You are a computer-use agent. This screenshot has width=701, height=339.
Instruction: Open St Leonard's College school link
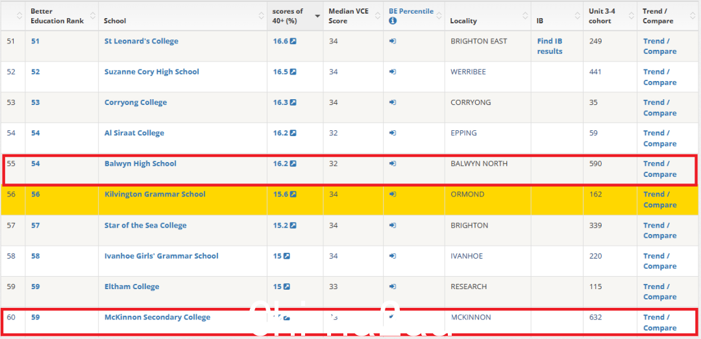tap(141, 41)
